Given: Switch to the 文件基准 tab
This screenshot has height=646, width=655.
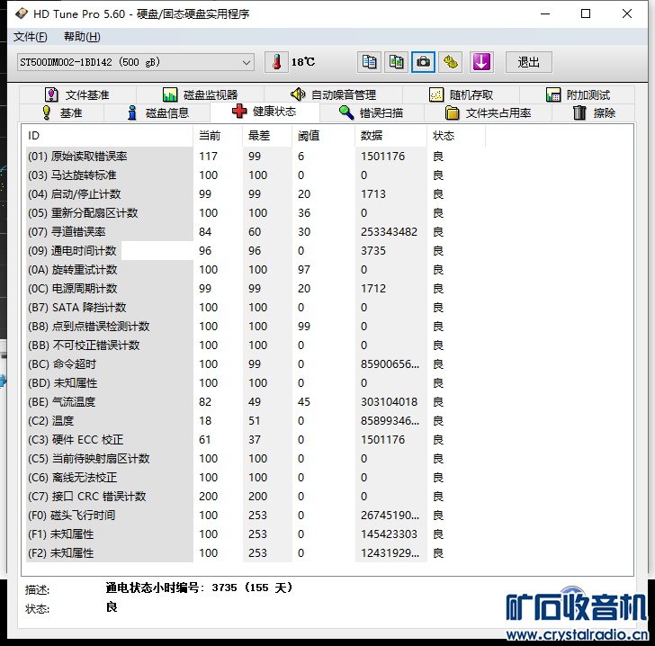Looking at the screenshot, I should (77, 94).
